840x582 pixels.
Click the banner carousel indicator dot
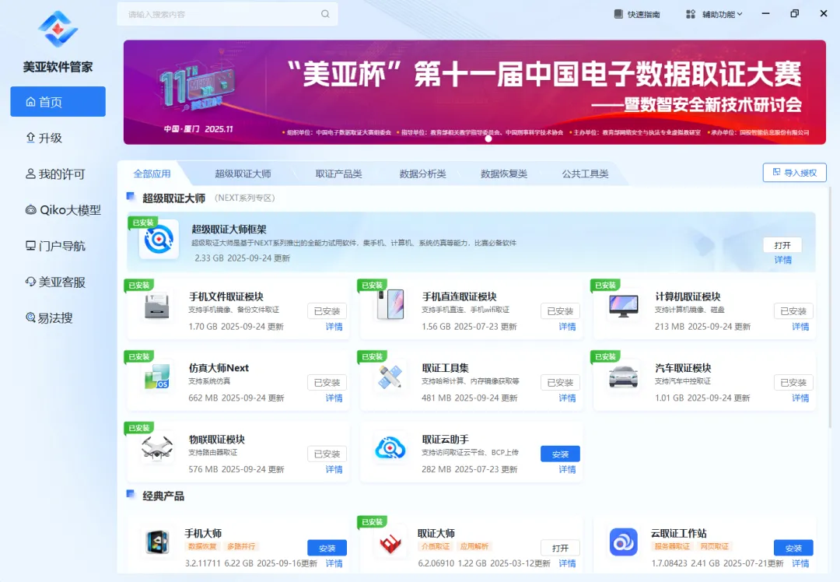point(488,139)
